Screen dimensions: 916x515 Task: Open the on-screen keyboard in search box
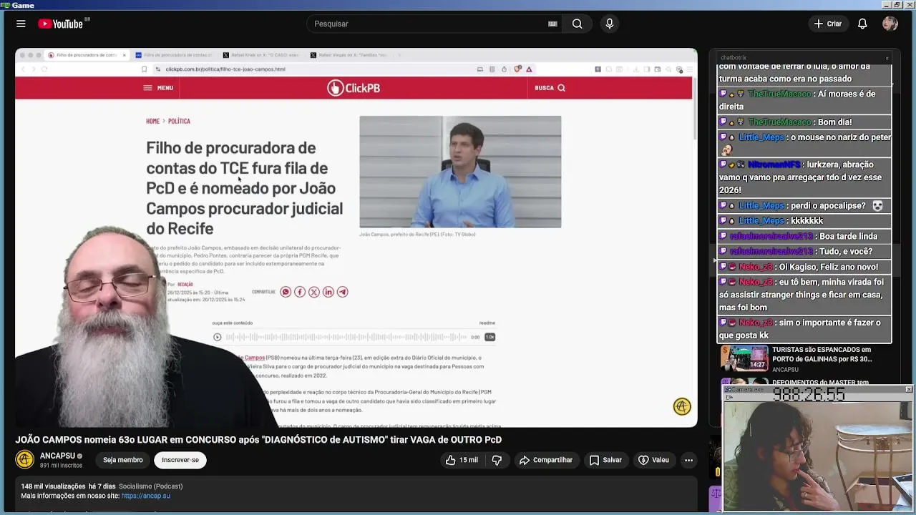coord(552,24)
